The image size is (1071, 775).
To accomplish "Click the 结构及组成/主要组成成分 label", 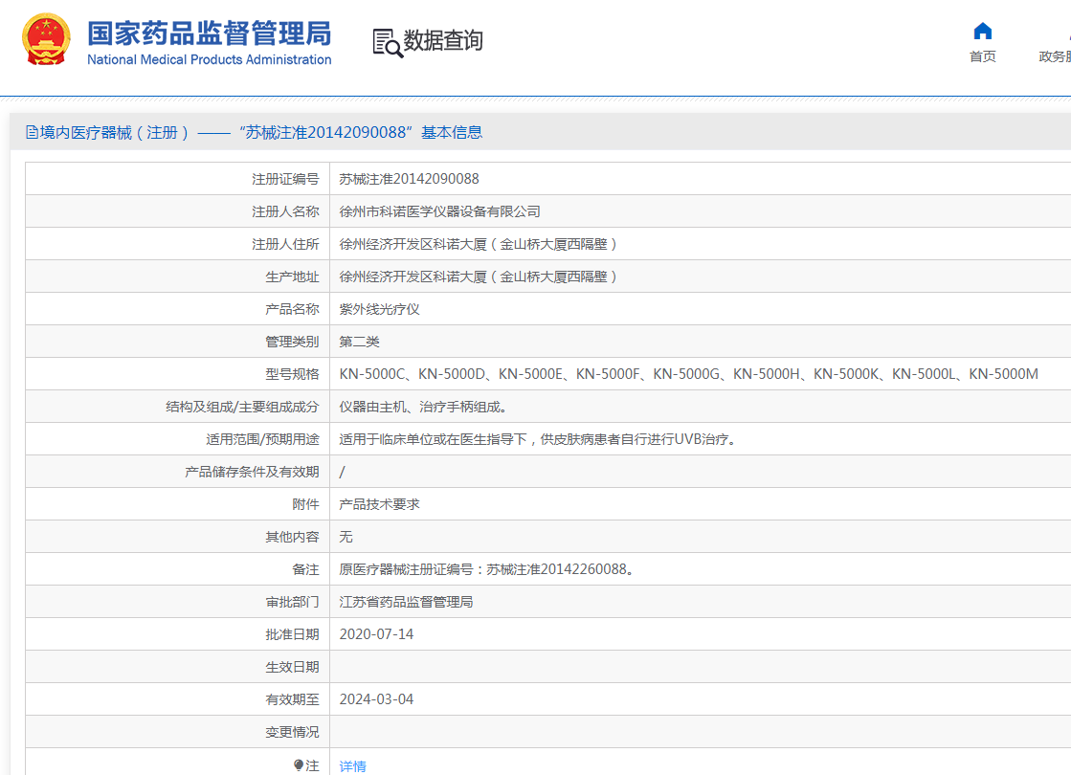I will pyautogui.click(x=242, y=407).
